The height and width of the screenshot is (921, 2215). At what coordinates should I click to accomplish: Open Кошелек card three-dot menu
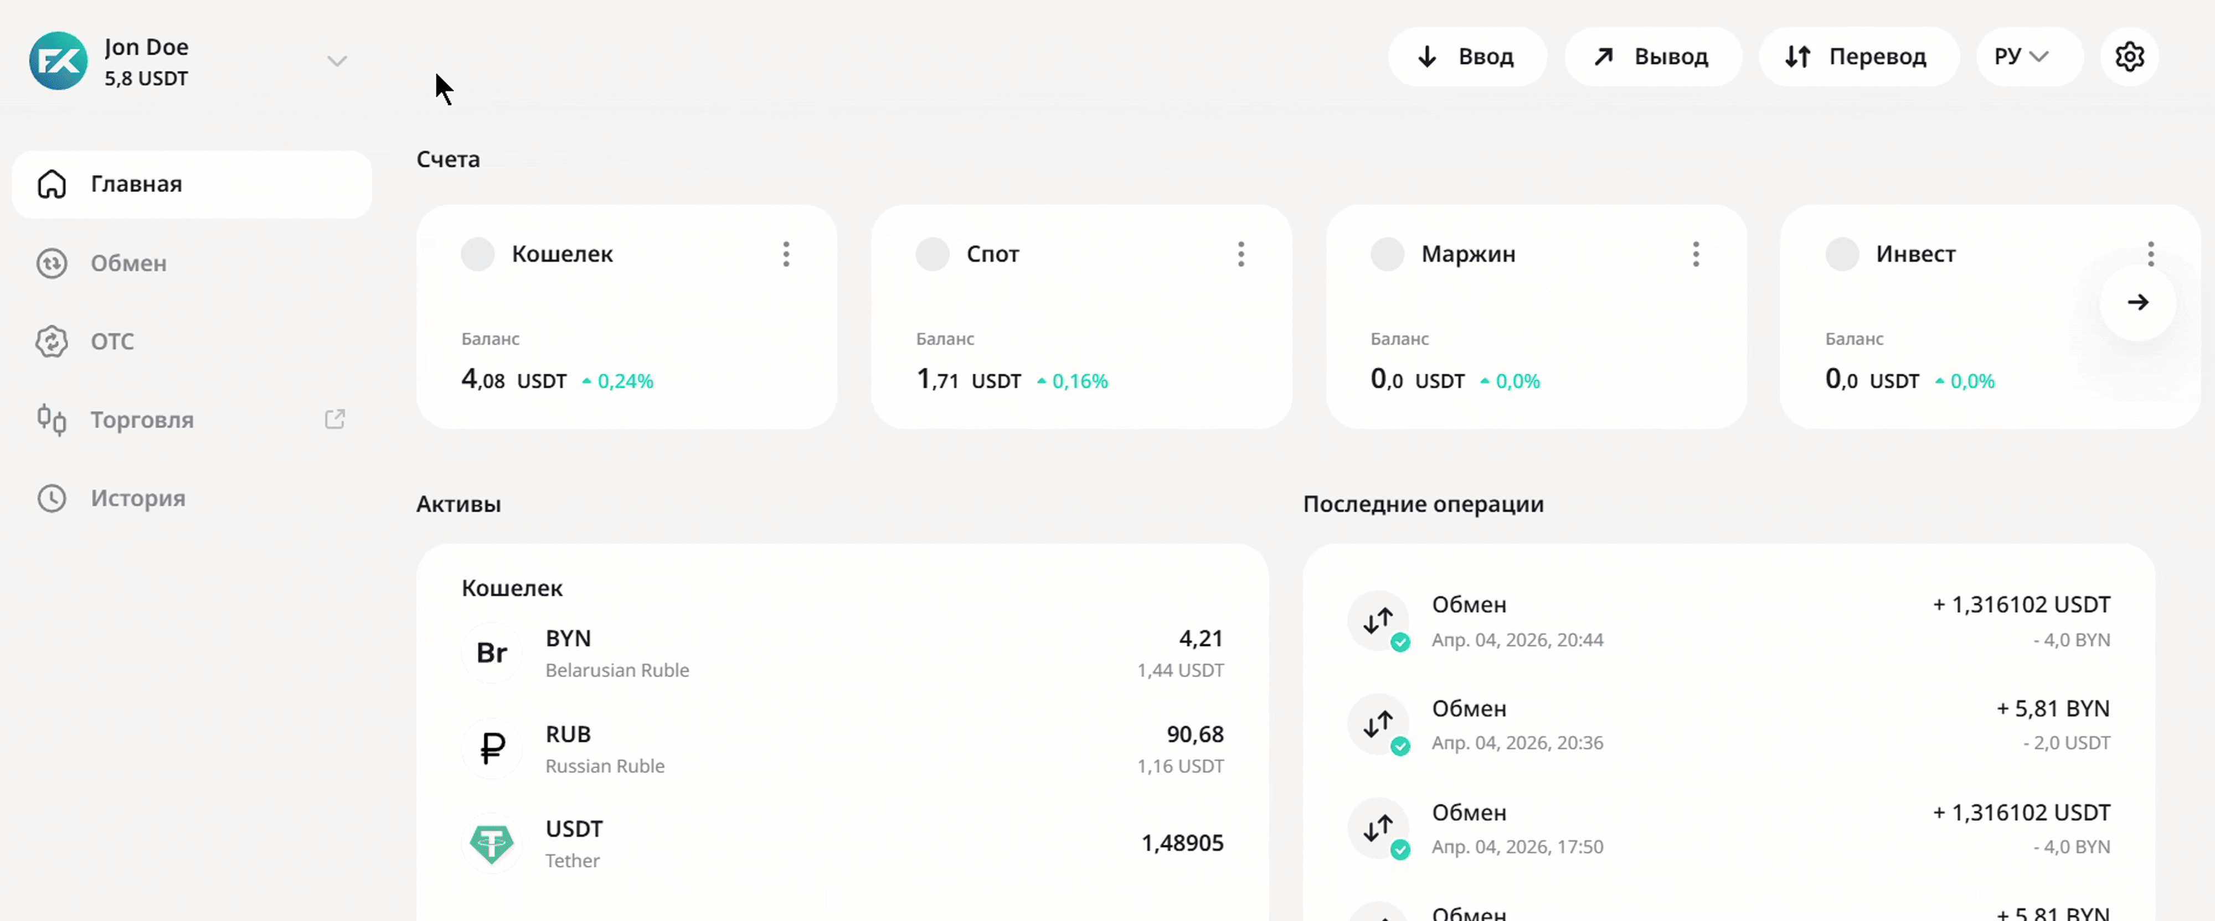point(786,254)
